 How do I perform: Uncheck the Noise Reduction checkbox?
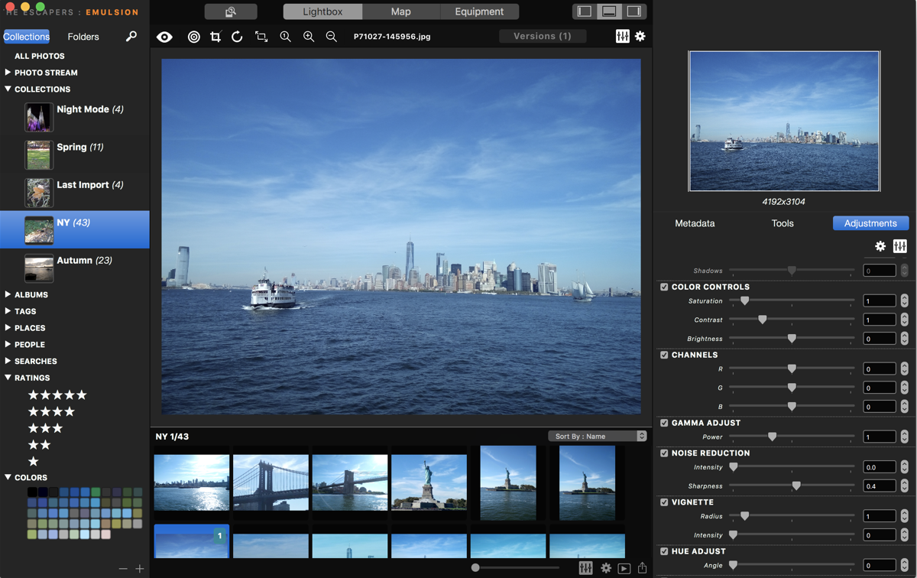(x=664, y=453)
